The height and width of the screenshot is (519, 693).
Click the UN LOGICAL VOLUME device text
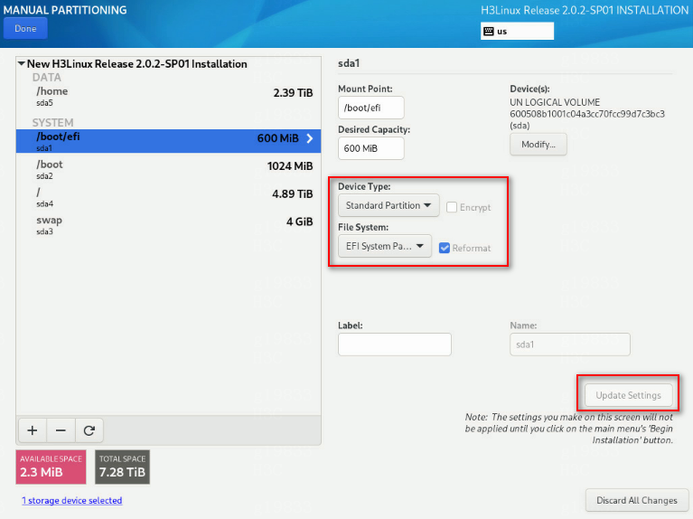pyautogui.click(x=555, y=102)
